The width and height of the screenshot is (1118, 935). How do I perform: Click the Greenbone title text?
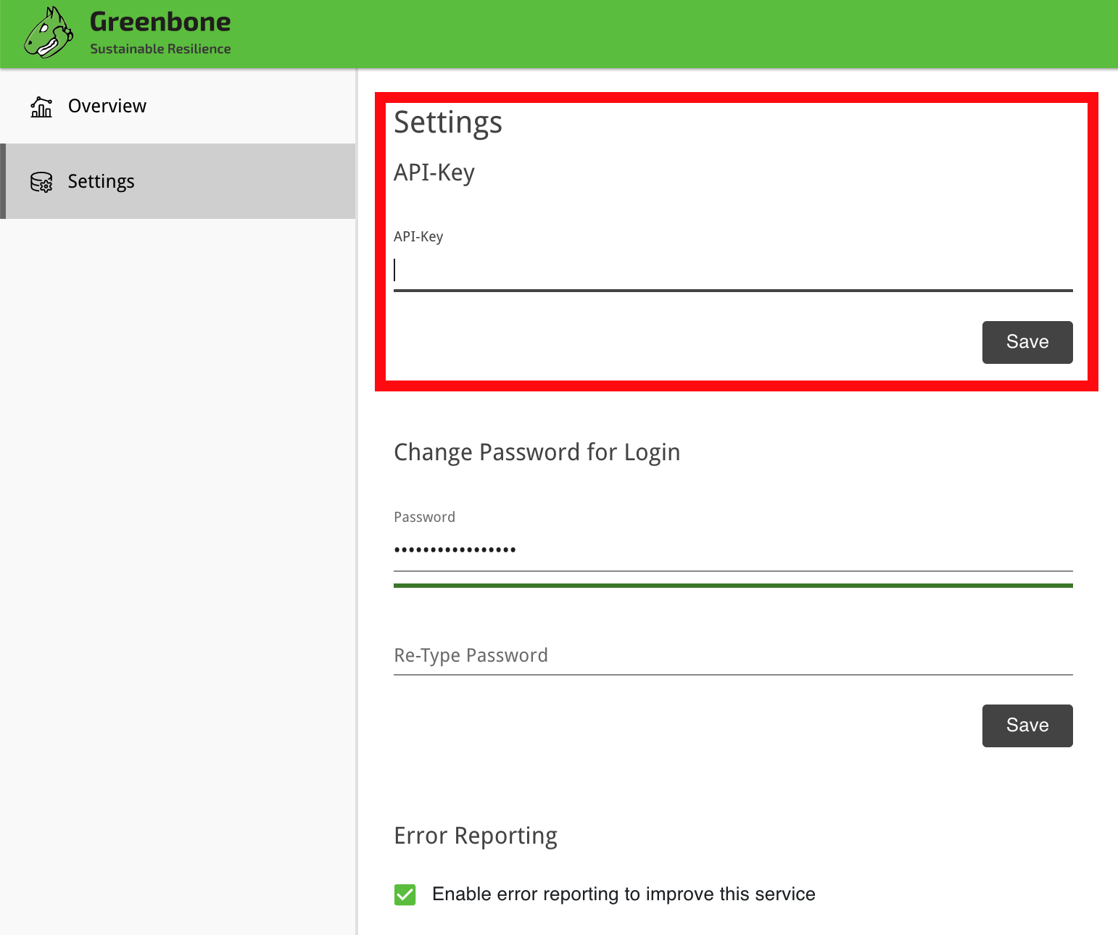pyautogui.click(x=160, y=22)
